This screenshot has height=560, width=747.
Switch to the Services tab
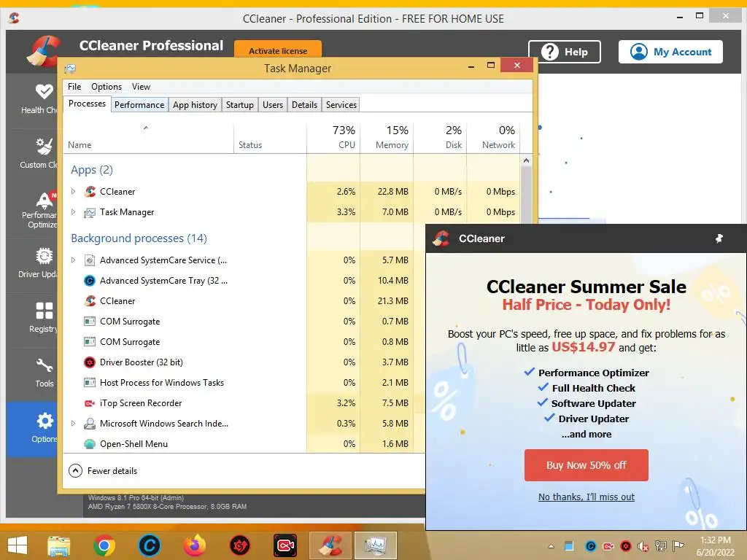pyautogui.click(x=341, y=105)
